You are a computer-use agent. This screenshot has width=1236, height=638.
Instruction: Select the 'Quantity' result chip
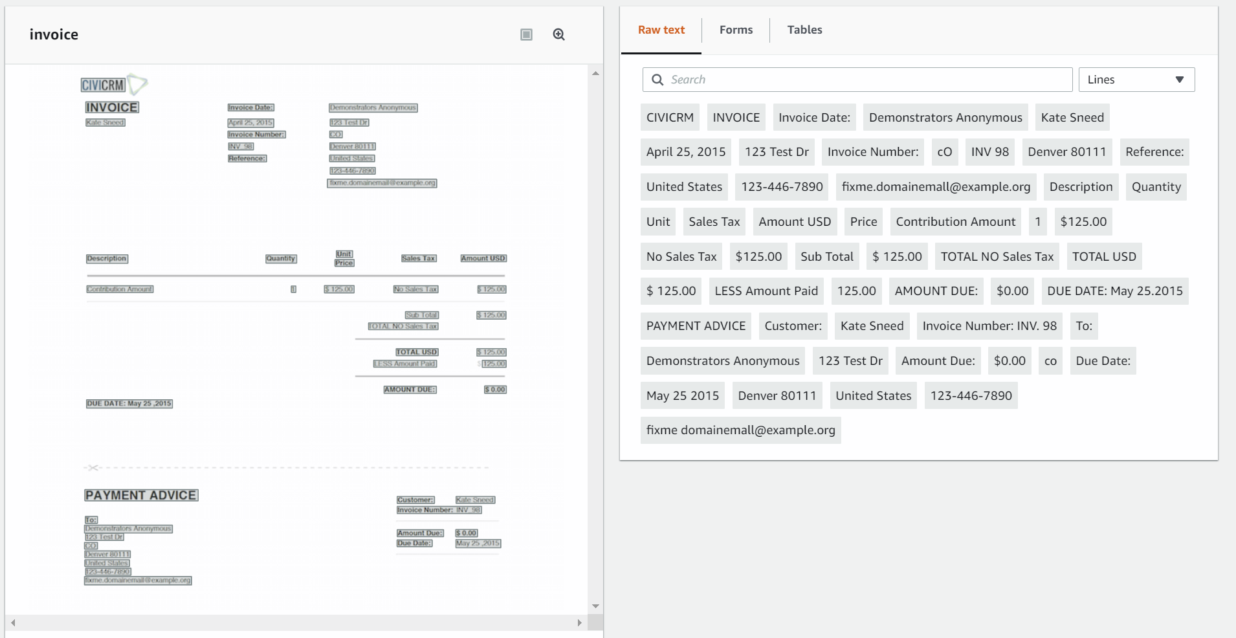pos(1156,187)
